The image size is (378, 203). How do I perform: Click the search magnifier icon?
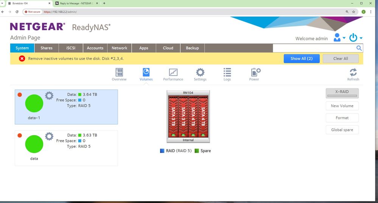(359, 48)
